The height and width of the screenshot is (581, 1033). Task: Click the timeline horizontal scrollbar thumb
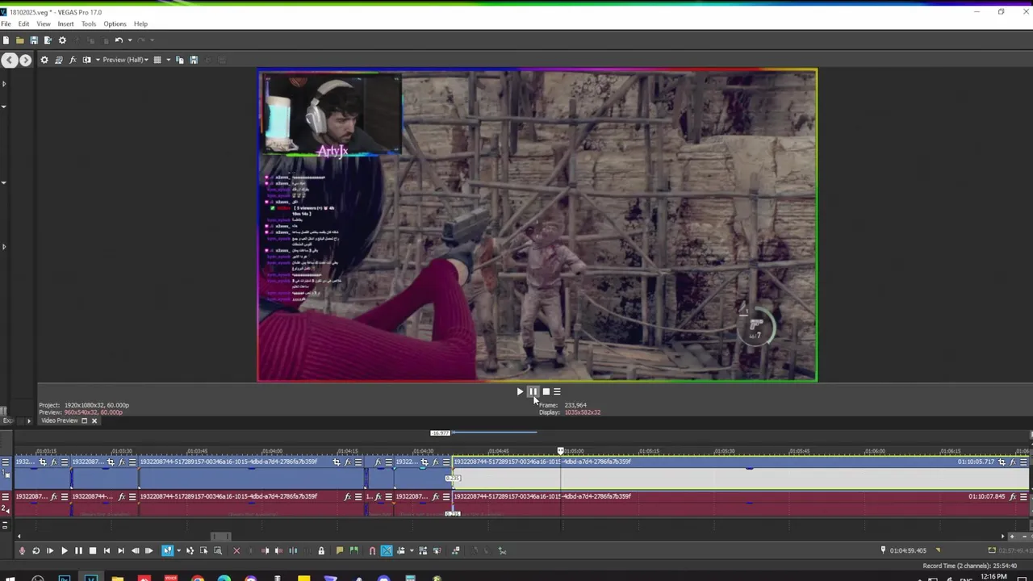click(x=221, y=536)
